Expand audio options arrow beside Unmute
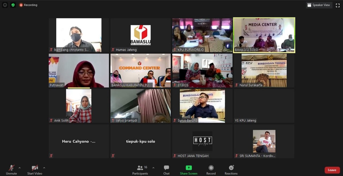The height and width of the screenshot is (176, 343). (x=20, y=168)
